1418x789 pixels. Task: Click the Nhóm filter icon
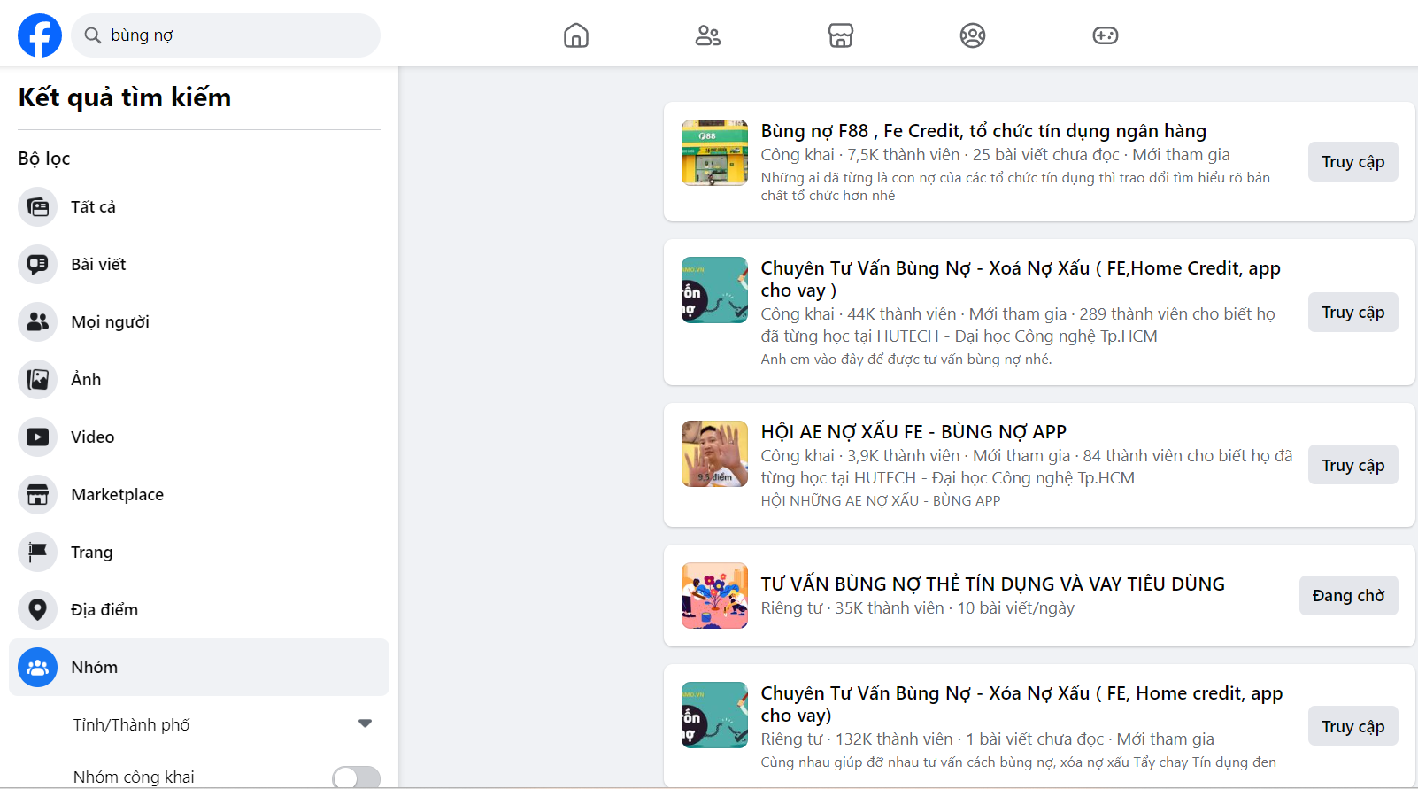click(x=37, y=668)
